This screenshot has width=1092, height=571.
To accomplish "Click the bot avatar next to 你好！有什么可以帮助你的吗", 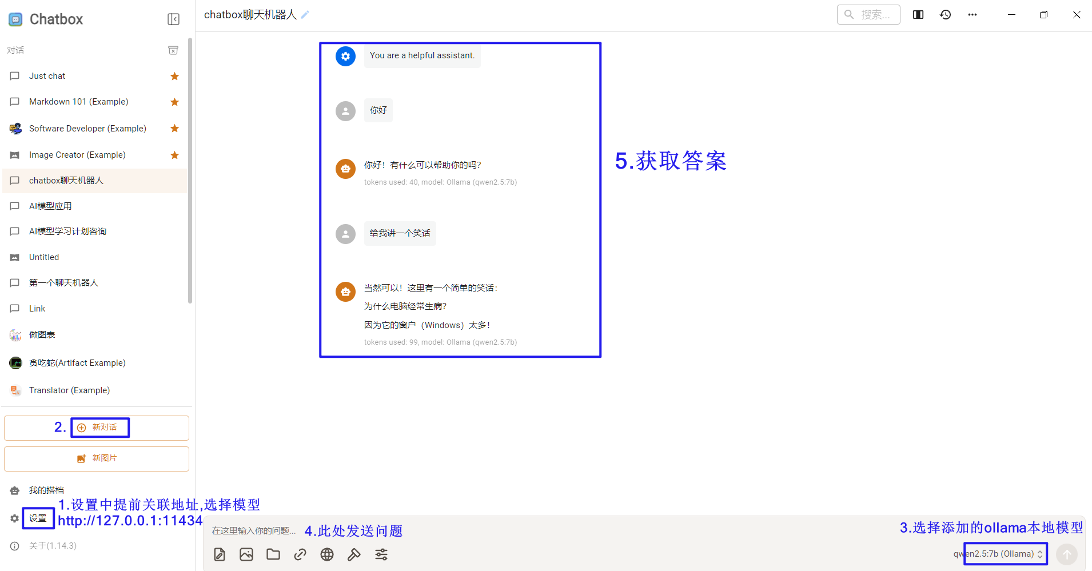I will coord(345,169).
